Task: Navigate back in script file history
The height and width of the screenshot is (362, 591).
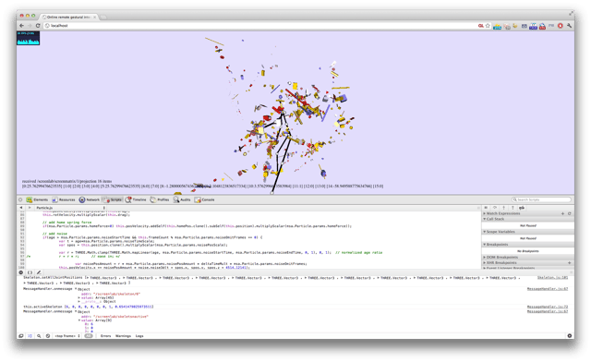Action: pyautogui.click(x=21, y=208)
